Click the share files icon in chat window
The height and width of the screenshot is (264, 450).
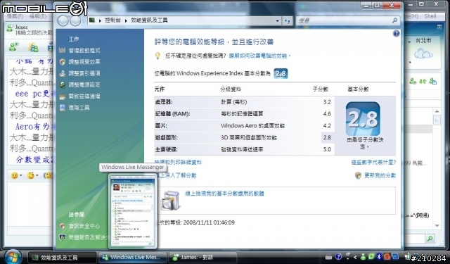point(33,47)
